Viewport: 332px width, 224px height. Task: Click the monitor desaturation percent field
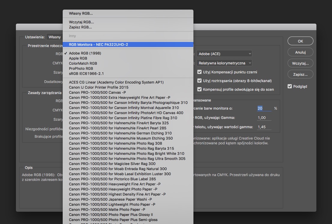pos(264,108)
